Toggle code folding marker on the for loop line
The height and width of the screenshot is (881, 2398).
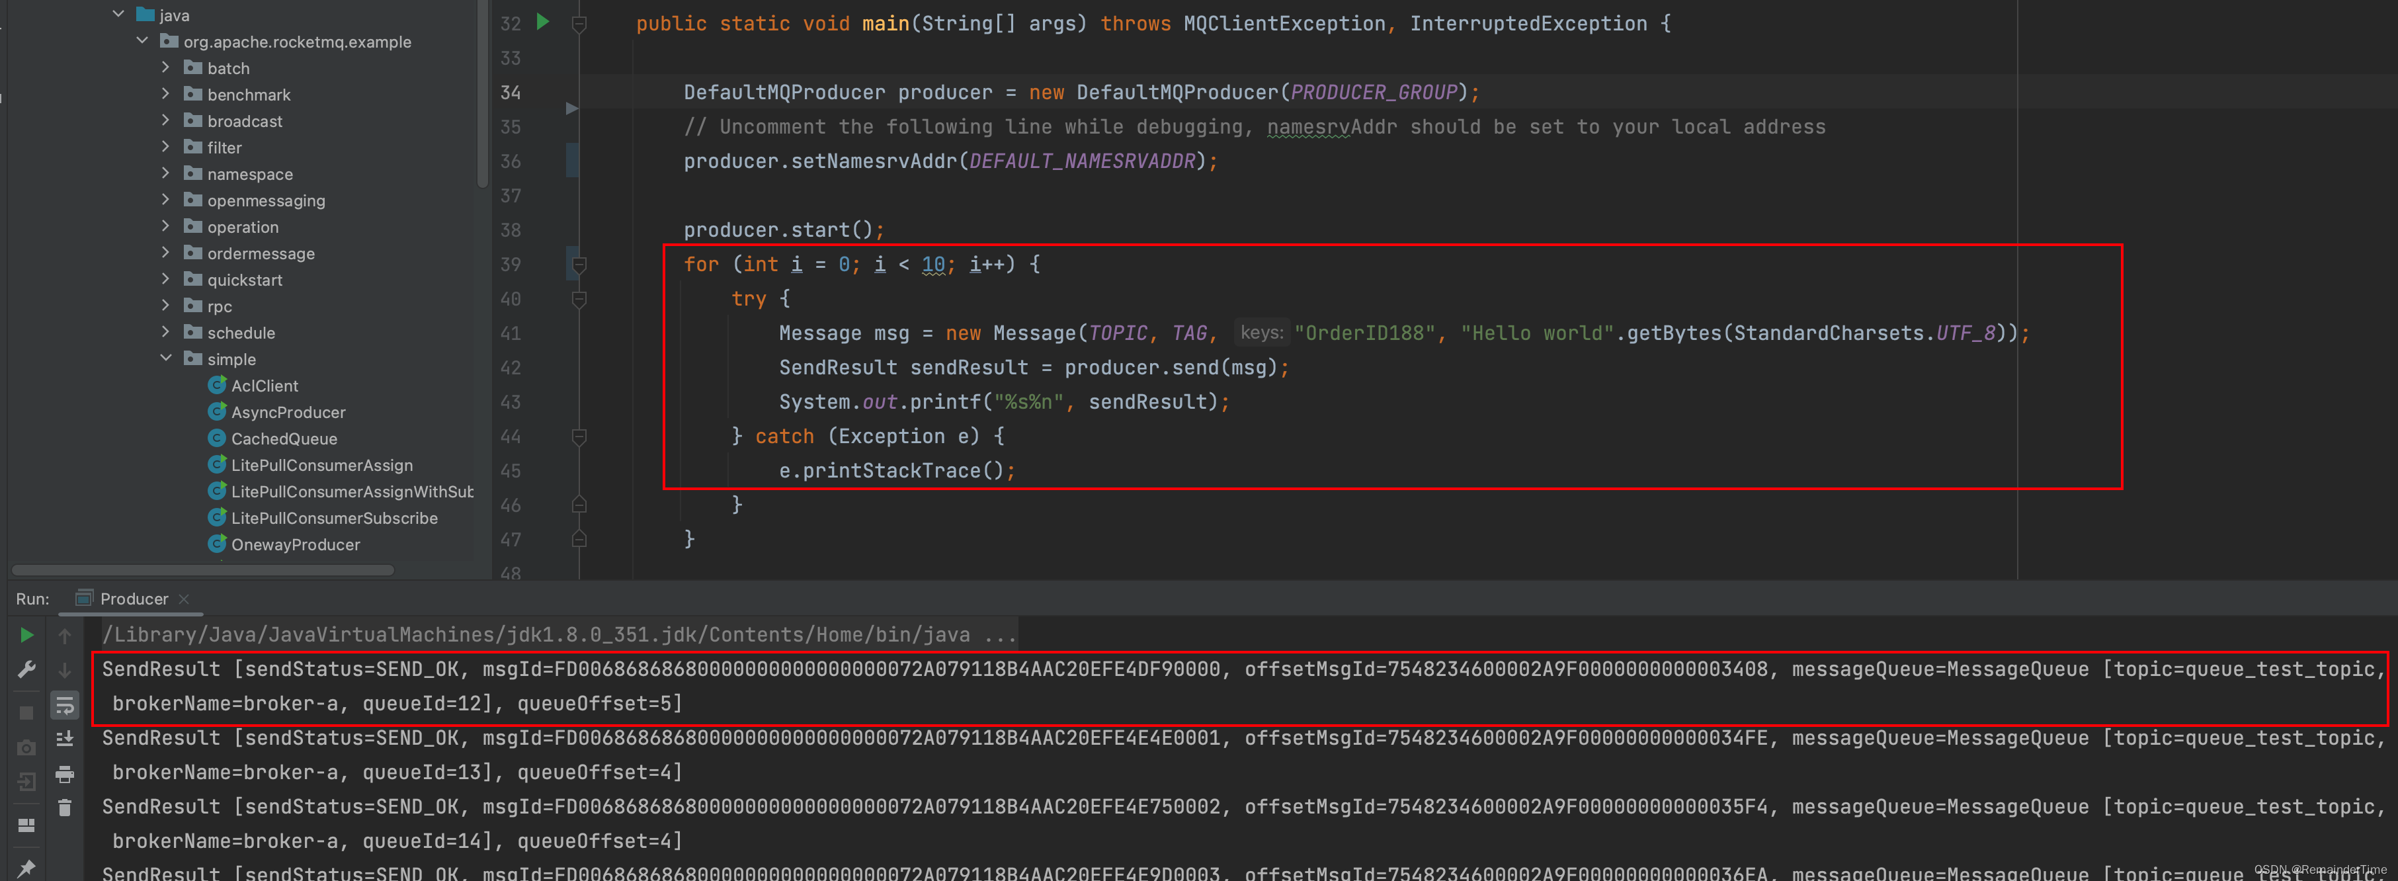pyautogui.click(x=579, y=265)
